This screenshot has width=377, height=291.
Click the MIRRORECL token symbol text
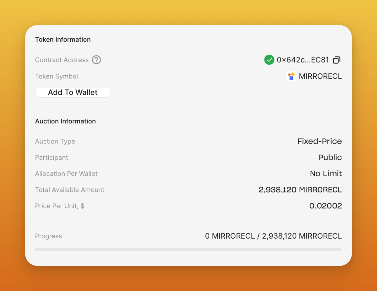click(x=320, y=76)
